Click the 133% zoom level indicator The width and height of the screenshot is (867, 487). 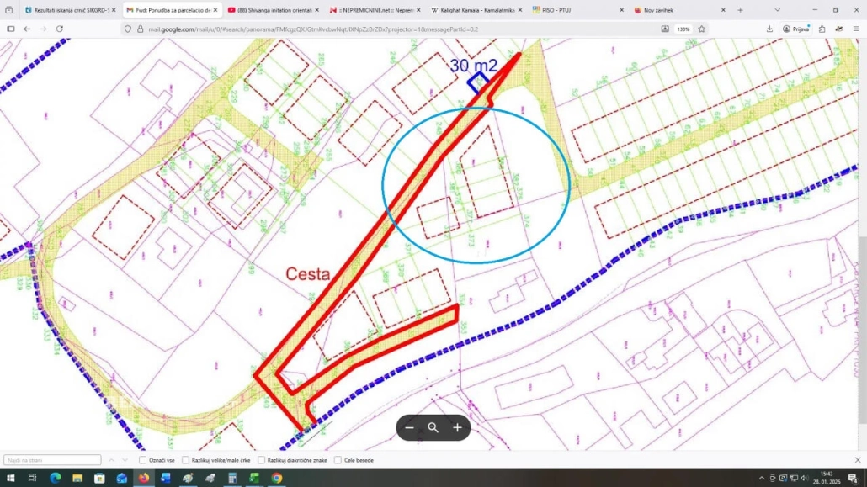click(x=683, y=29)
